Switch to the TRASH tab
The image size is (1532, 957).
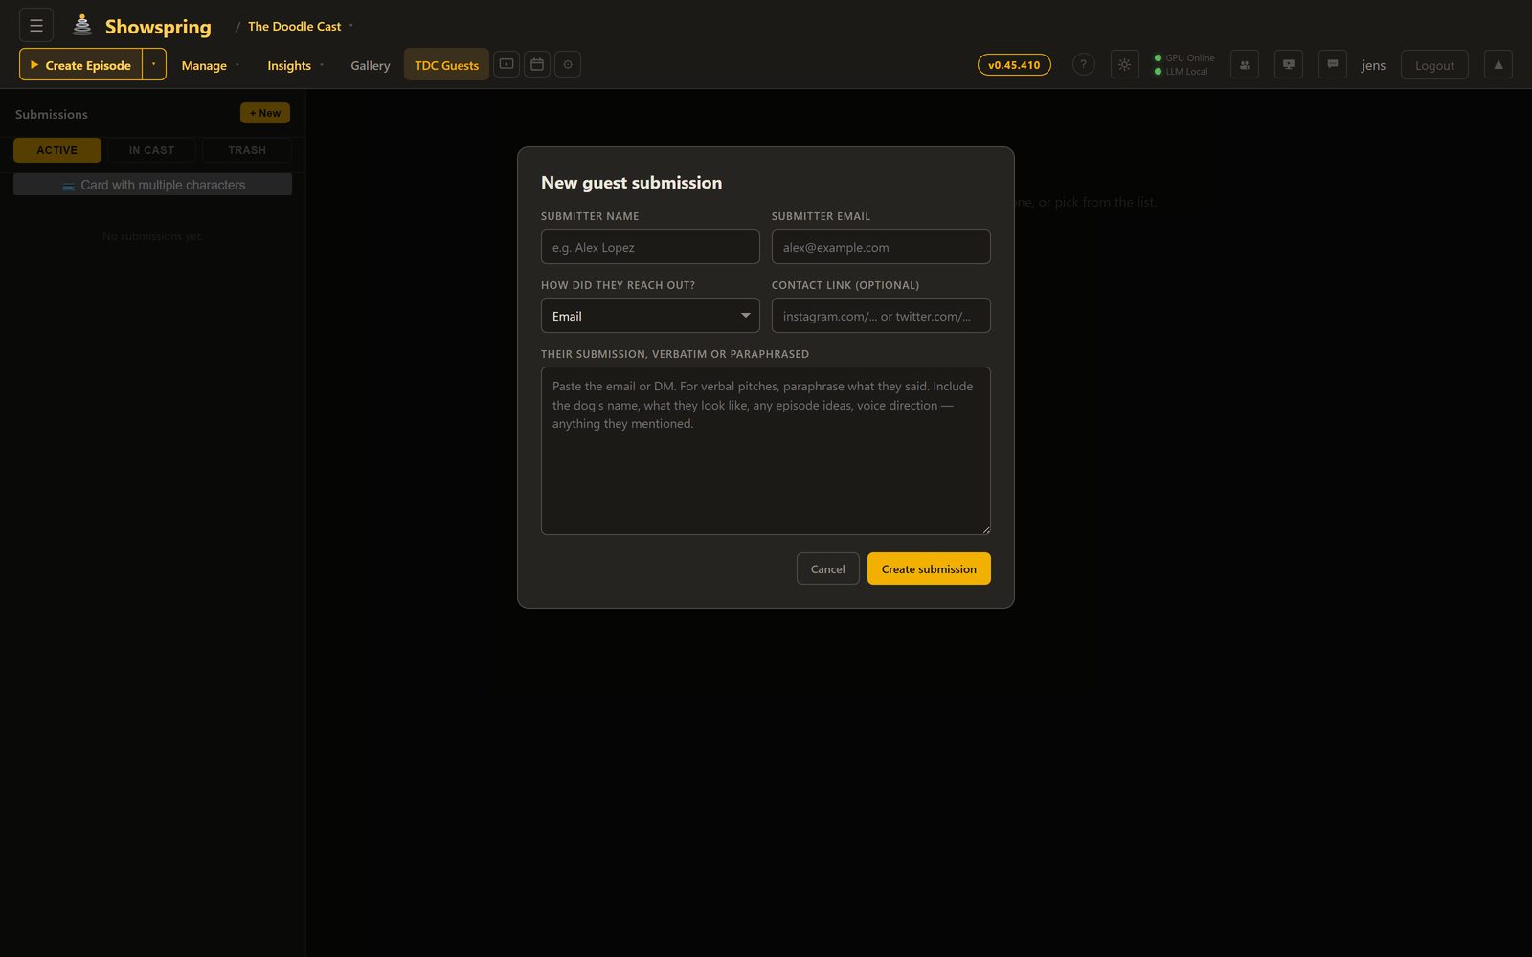pos(247,150)
